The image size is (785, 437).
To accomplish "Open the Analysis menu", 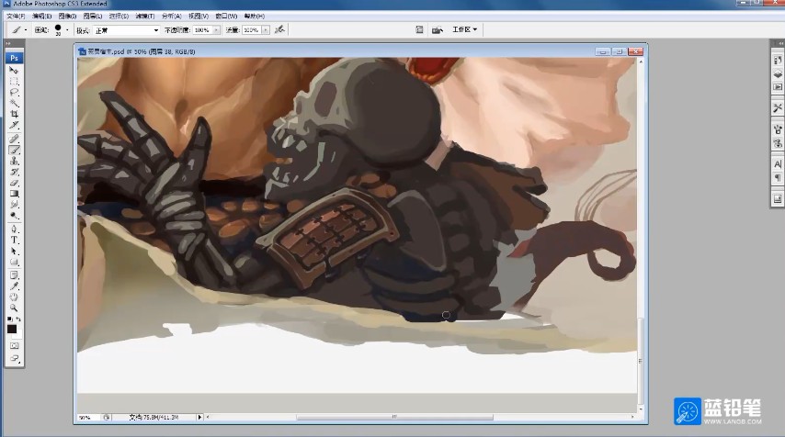I will 172,16.
